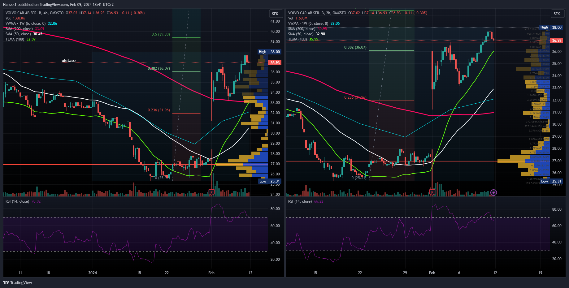Select RSI (14, close) 70.92 legend
This screenshot has height=288, width=569.
click(23, 201)
